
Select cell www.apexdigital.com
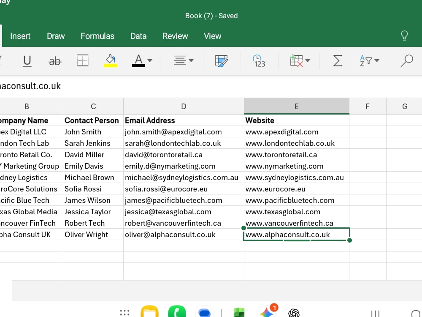(297, 132)
